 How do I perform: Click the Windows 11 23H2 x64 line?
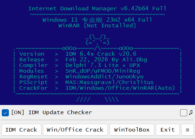[97, 20]
